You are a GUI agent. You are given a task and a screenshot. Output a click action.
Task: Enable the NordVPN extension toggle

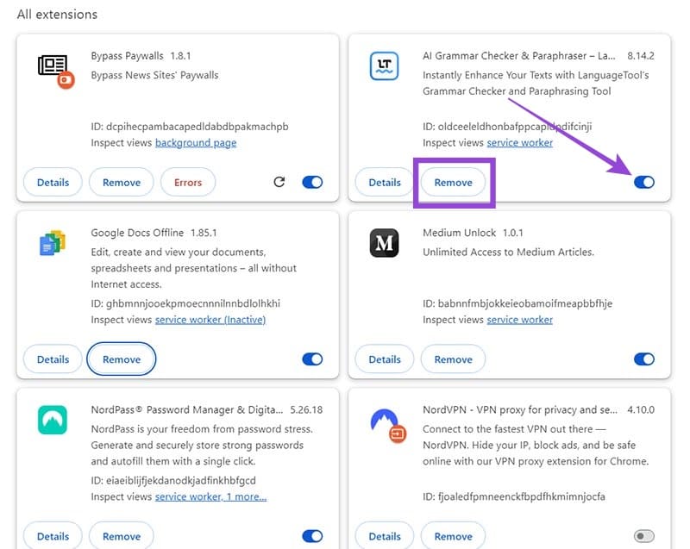tap(644, 536)
